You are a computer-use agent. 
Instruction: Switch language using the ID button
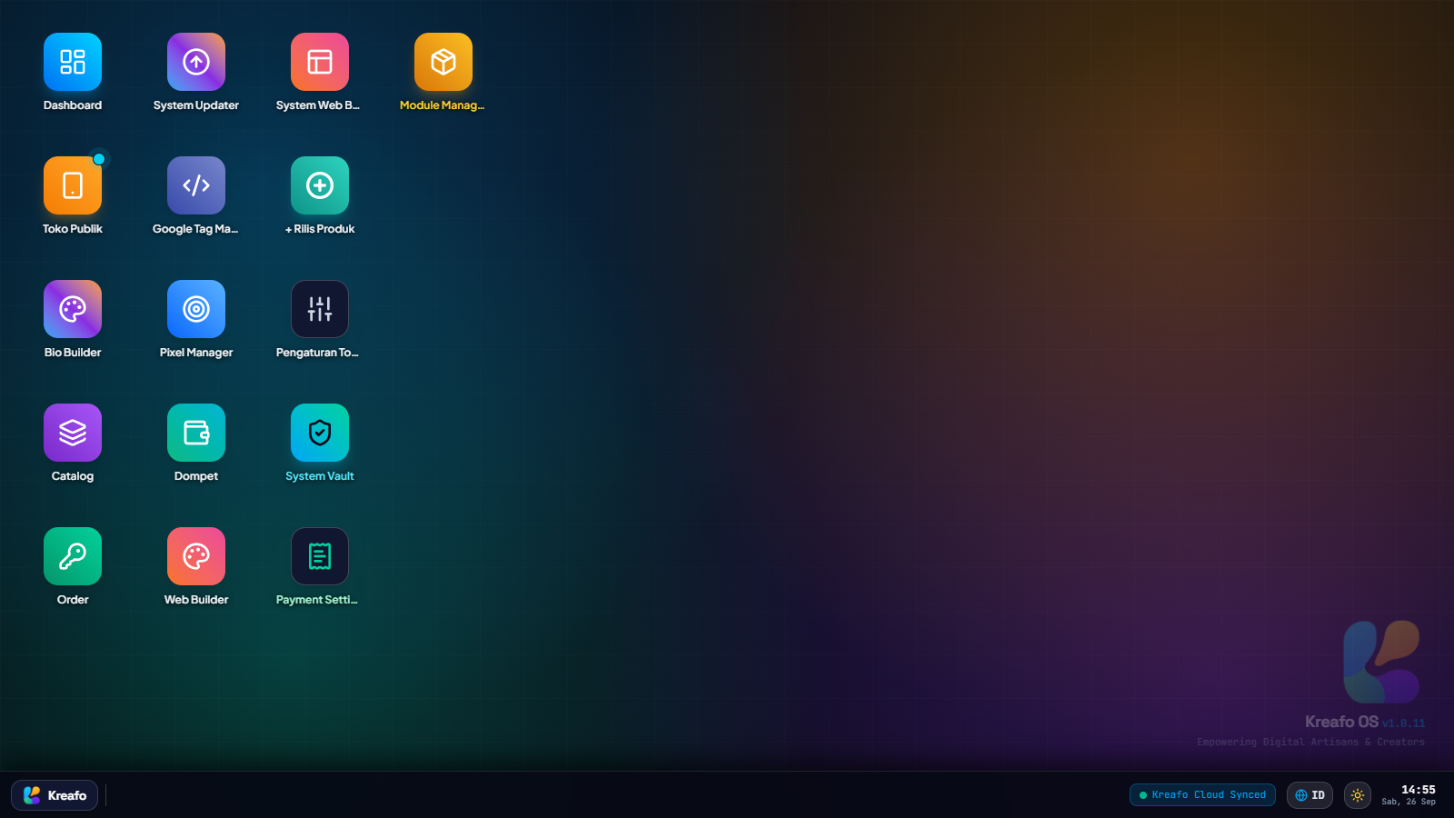pos(1310,795)
